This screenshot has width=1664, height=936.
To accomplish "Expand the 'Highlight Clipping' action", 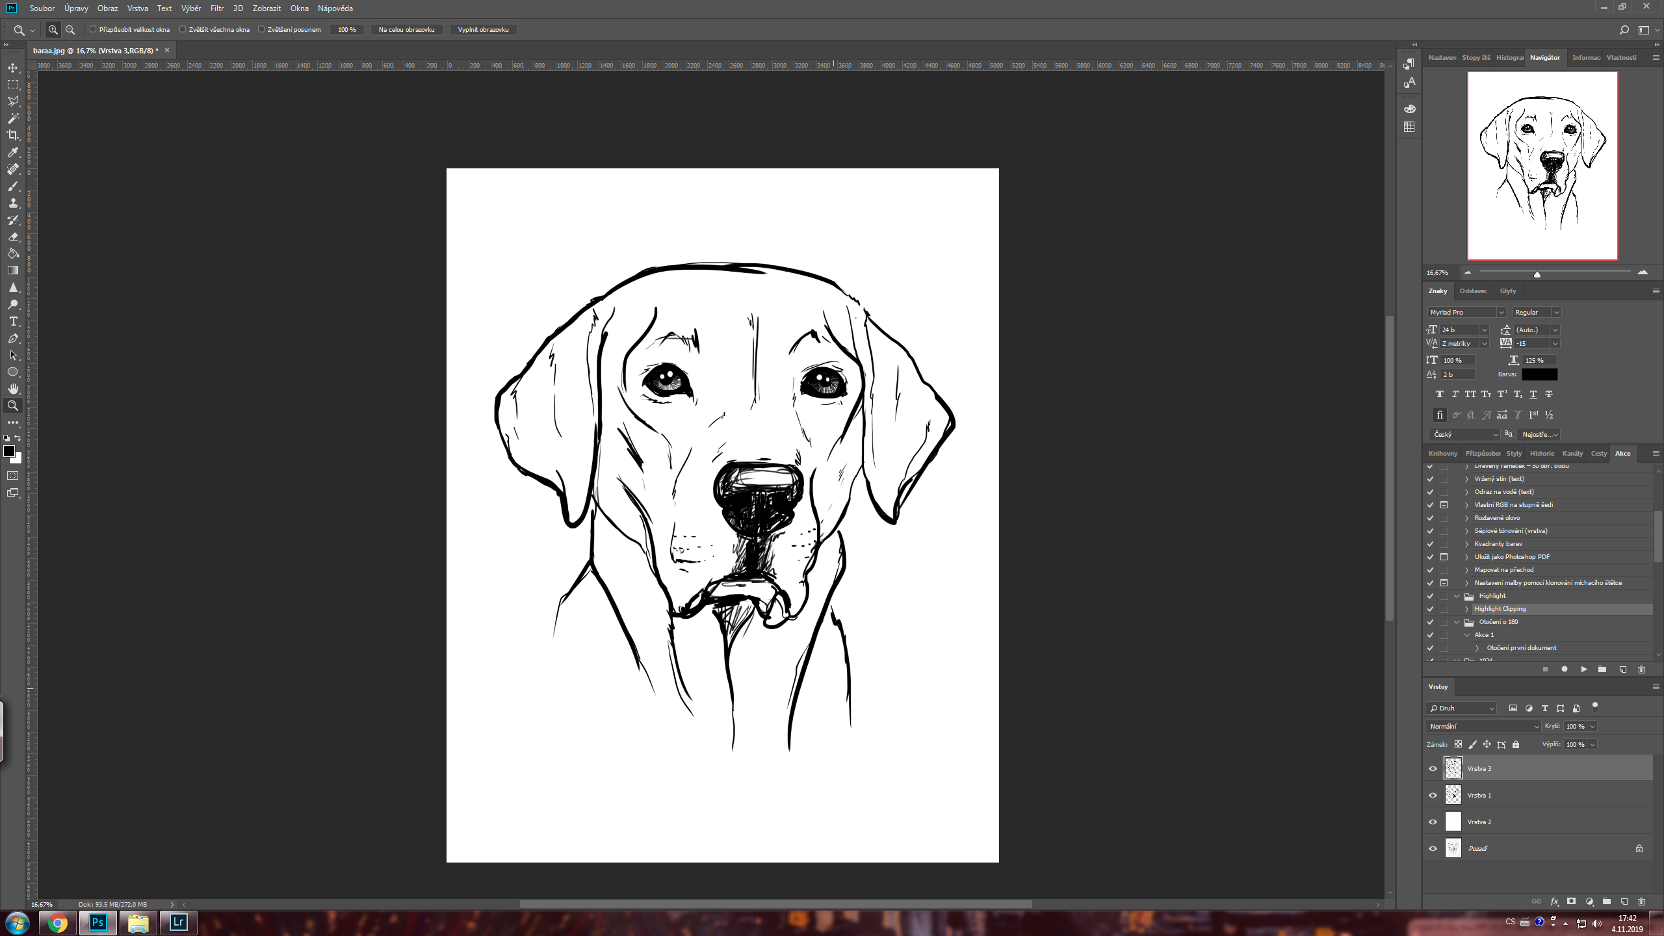I will [1466, 609].
